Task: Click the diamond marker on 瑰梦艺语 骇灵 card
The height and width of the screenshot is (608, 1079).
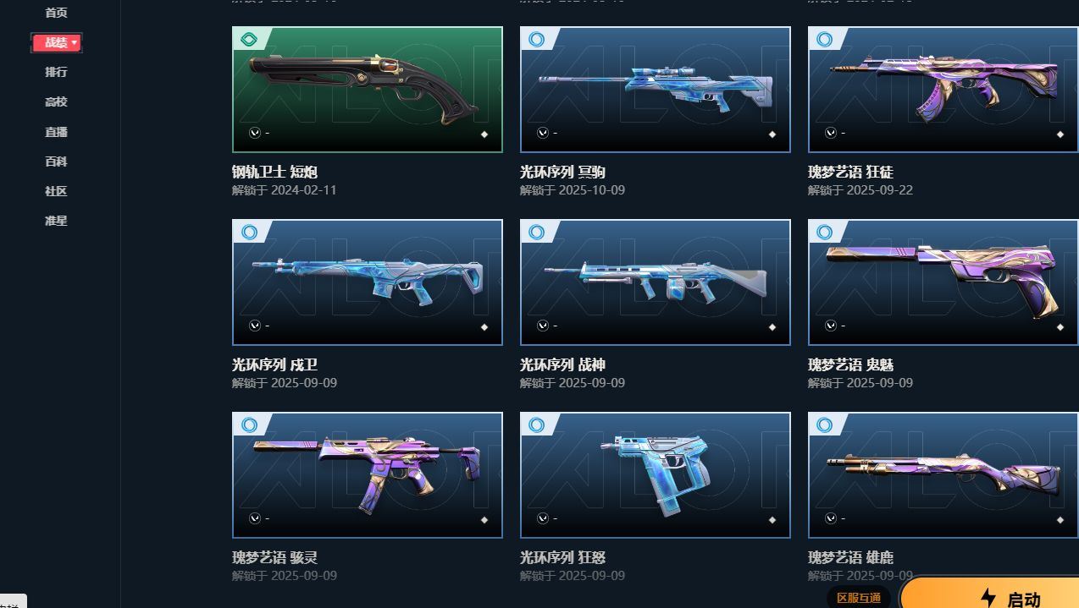Action: point(484,520)
